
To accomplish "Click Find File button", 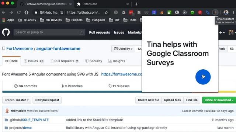I will (x=192, y=100).
